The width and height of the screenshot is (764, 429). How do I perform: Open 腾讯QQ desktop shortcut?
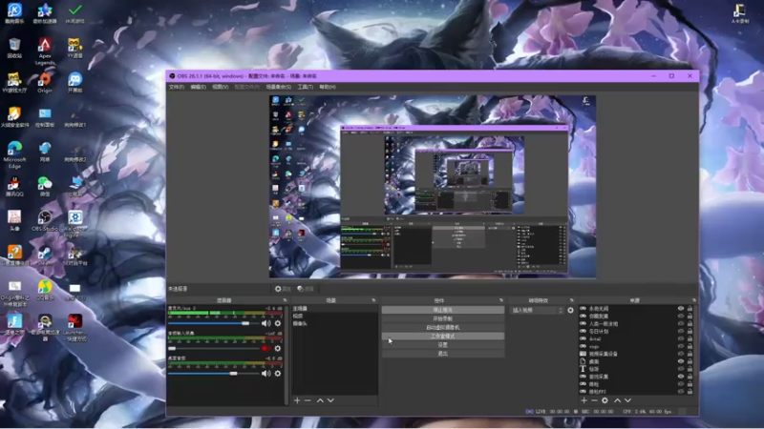14,187
